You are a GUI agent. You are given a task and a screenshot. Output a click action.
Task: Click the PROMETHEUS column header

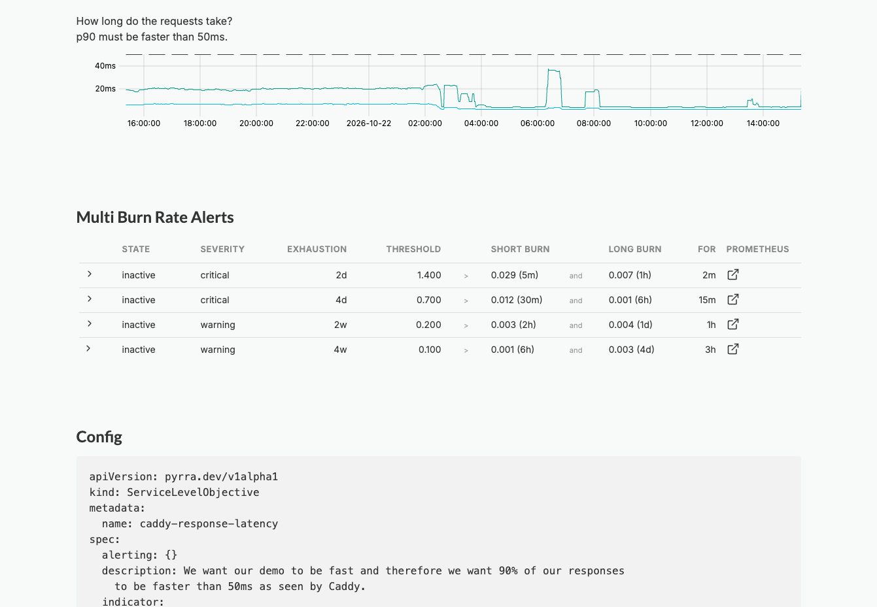click(757, 249)
